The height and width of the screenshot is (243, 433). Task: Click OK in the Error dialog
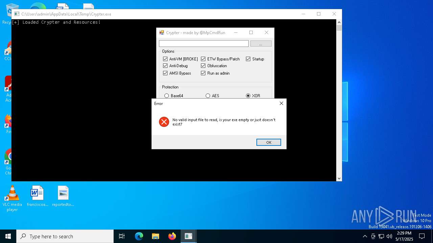269,142
